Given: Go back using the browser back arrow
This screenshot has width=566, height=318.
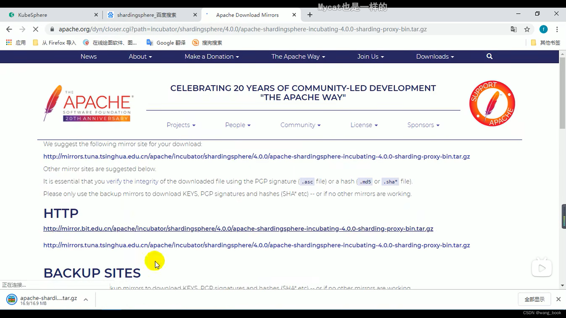Looking at the screenshot, I should tap(9, 29).
